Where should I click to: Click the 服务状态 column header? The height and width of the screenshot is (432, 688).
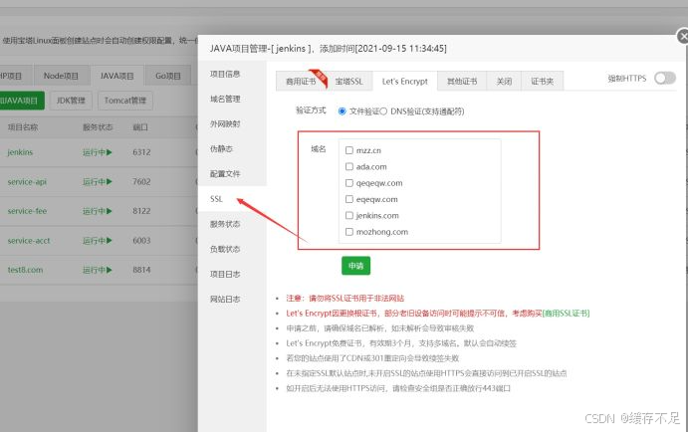[98, 127]
